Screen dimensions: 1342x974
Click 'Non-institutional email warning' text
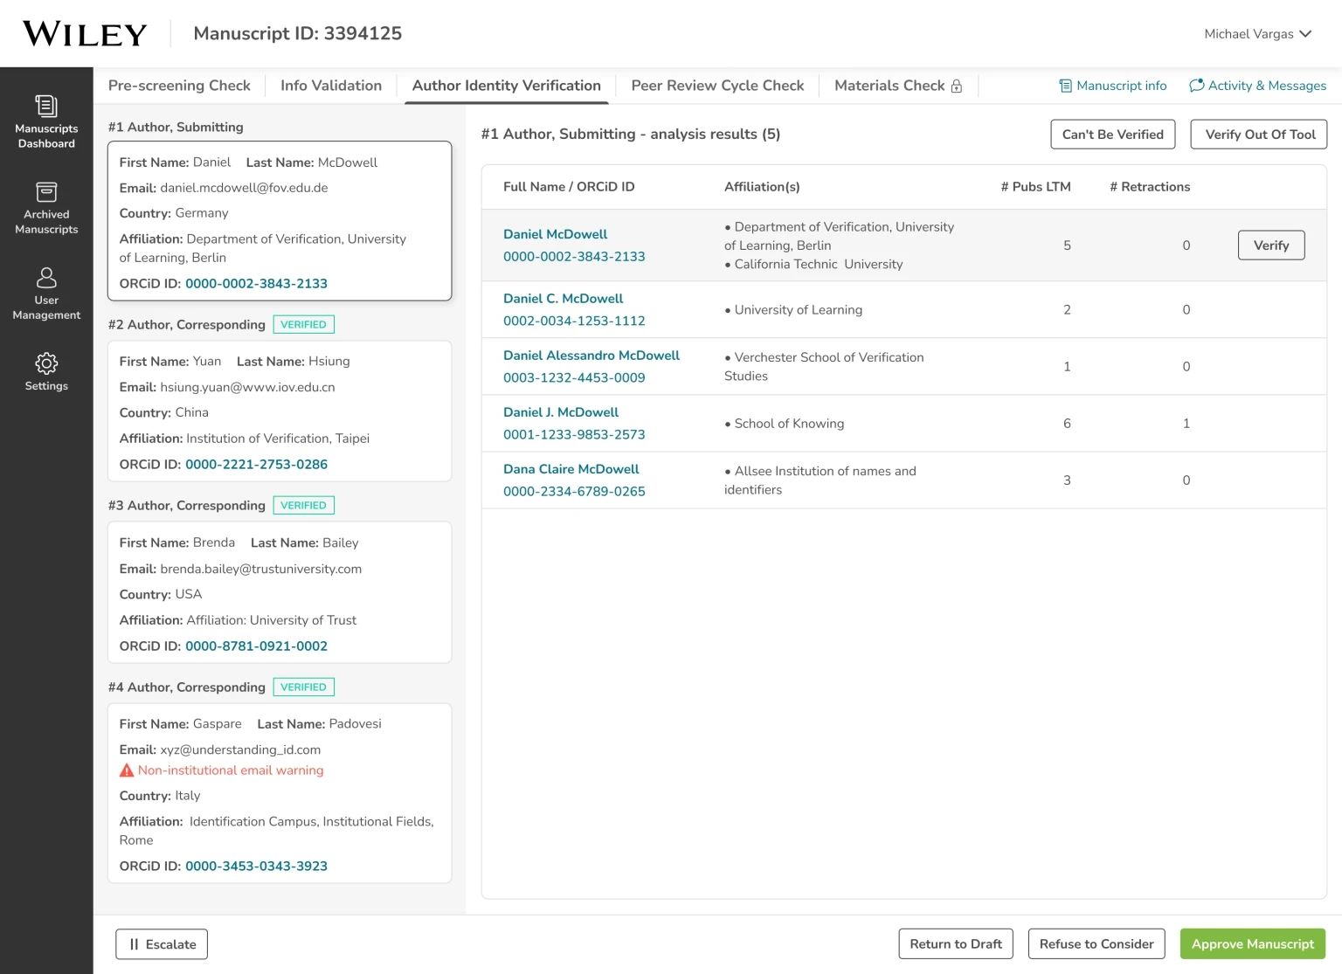pos(231,770)
